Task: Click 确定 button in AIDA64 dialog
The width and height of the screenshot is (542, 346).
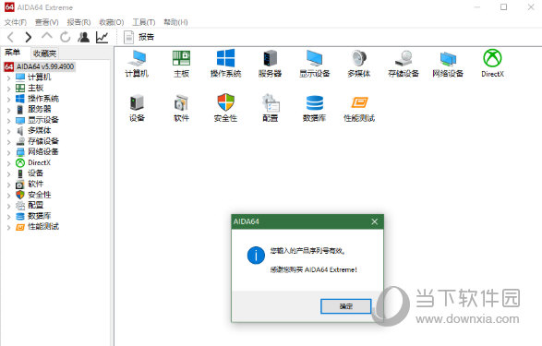Action: pyautogui.click(x=345, y=306)
